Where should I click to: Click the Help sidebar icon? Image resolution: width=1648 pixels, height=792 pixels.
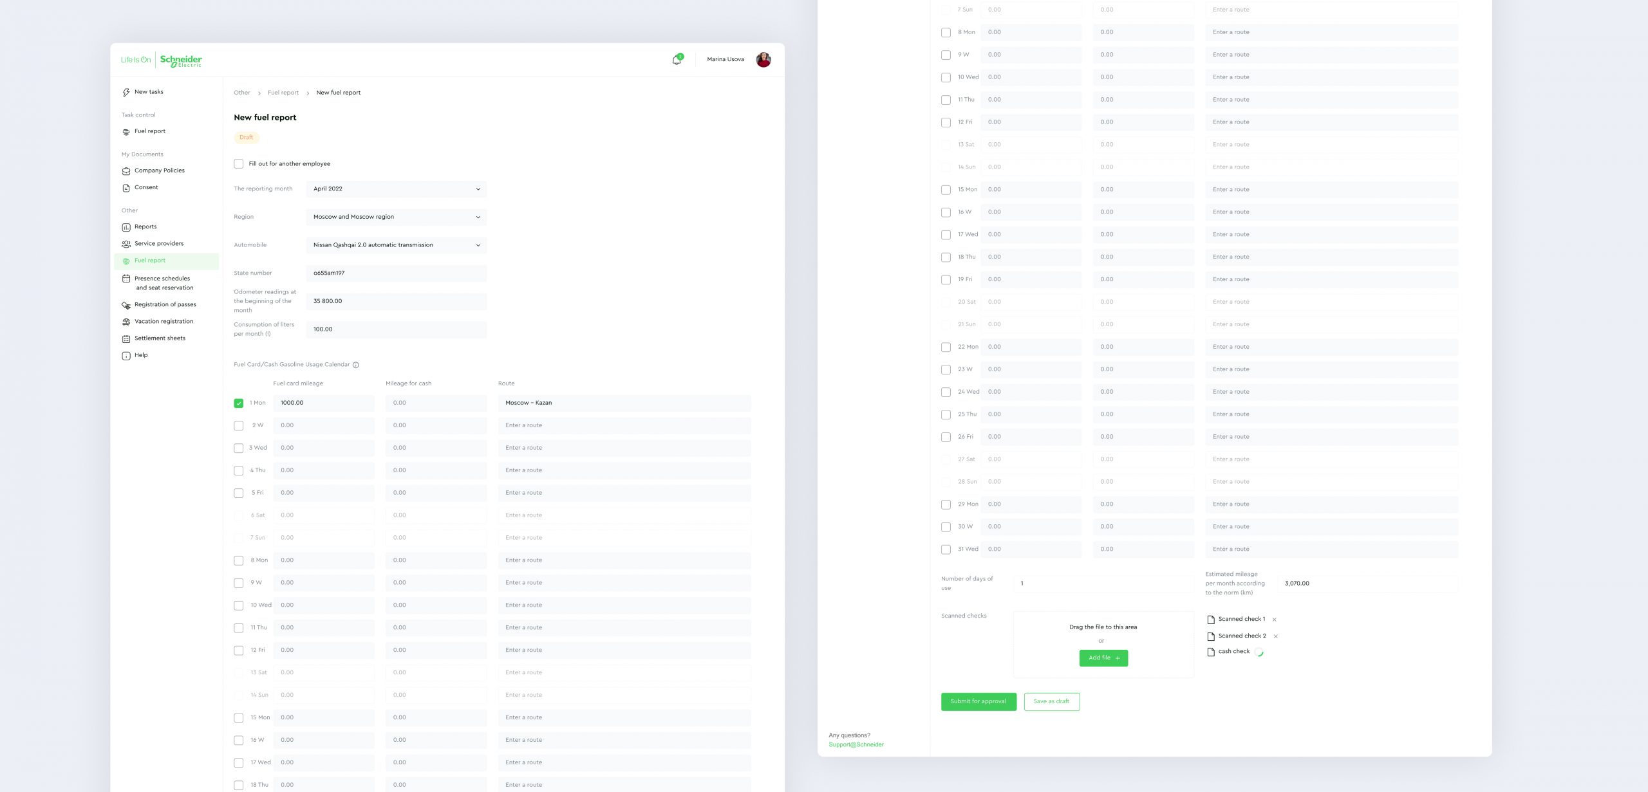(x=126, y=356)
